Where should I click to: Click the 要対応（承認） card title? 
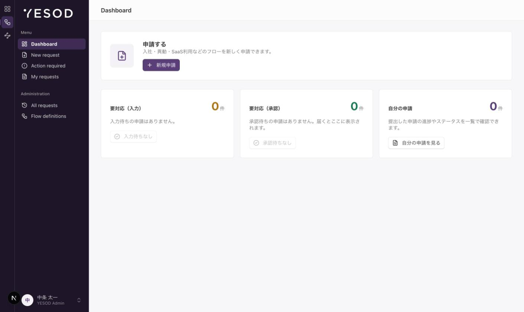pos(265,108)
